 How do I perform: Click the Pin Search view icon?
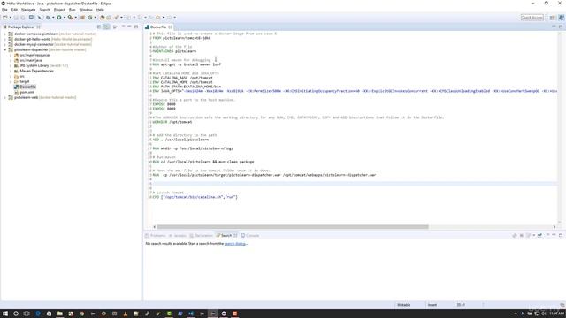click(539, 236)
